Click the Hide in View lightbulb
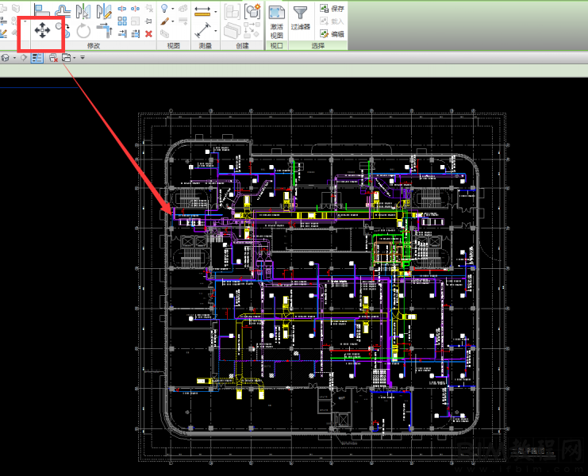 point(164,8)
